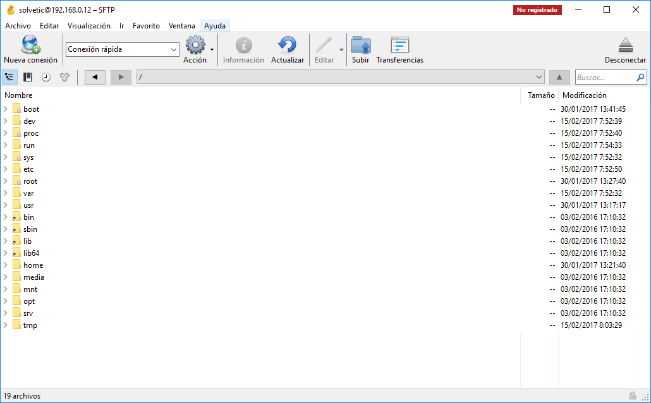The image size is (651, 403).
Task: Expand the home folder tree
Action: 6,265
